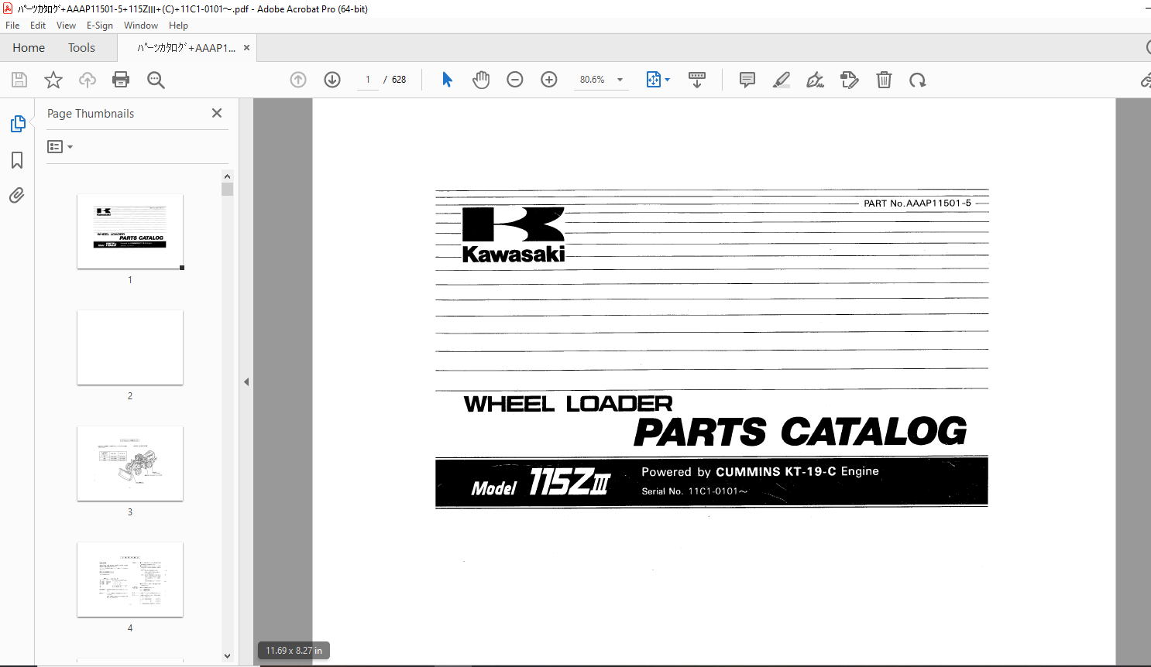Select page 4 thumbnail
Image resolution: width=1151 pixels, height=667 pixels.
(130, 580)
